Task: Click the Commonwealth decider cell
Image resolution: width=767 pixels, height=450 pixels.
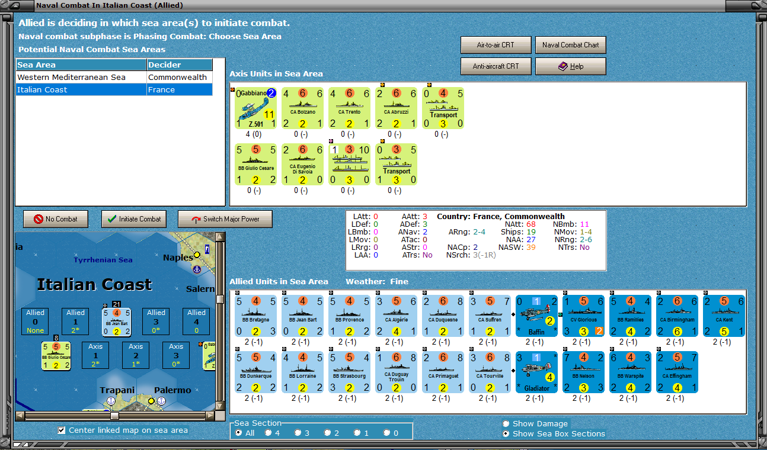Action: point(180,78)
